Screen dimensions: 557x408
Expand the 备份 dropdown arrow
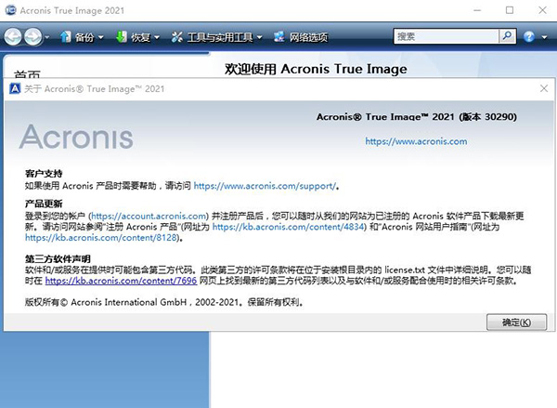[101, 37]
